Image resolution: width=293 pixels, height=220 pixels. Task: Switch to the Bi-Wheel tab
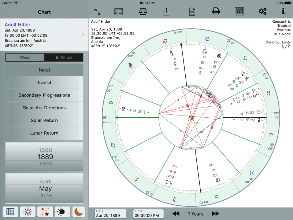click(x=64, y=58)
